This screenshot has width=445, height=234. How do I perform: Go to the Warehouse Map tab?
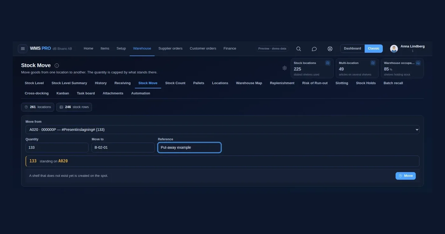(x=249, y=83)
